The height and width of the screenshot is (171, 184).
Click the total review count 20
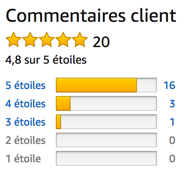(101, 42)
